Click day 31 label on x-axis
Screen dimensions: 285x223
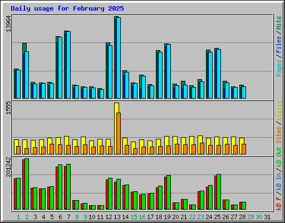[267, 217]
